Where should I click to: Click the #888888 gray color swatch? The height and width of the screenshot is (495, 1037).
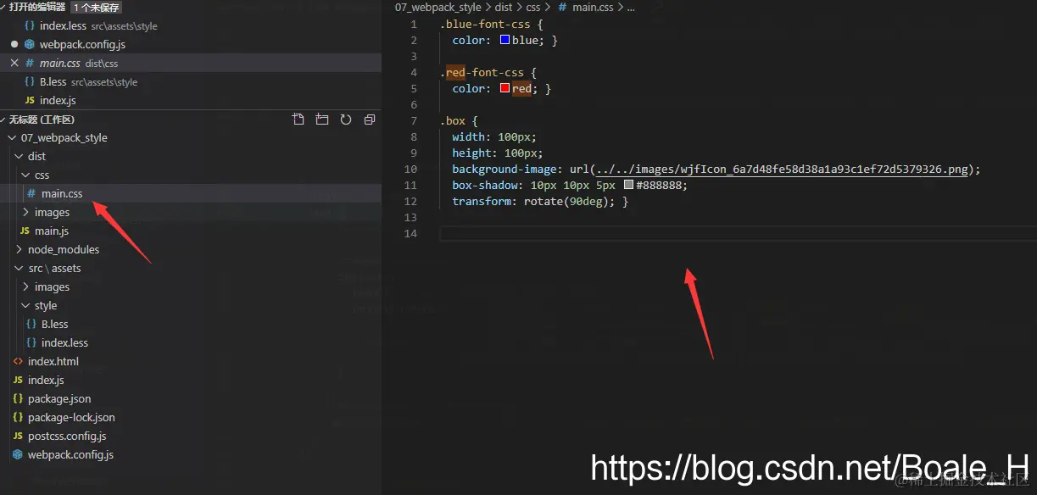click(x=628, y=185)
